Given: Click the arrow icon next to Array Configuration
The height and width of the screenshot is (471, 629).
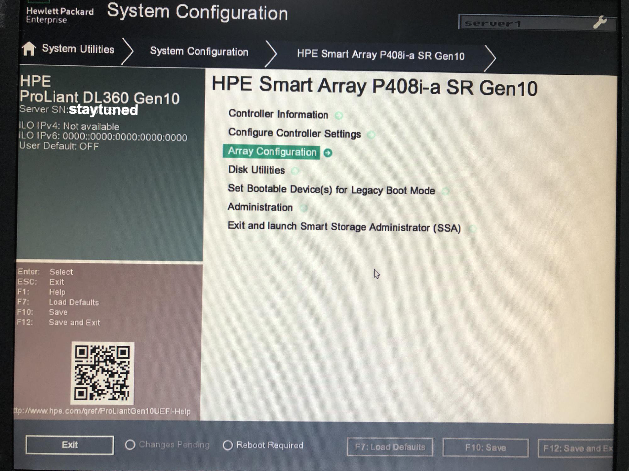Looking at the screenshot, I should tap(328, 153).
